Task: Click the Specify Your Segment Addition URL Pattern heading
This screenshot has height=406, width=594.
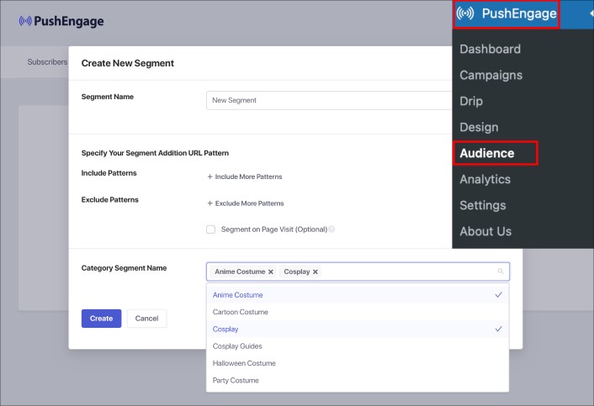Action: (x=155, y=153)
